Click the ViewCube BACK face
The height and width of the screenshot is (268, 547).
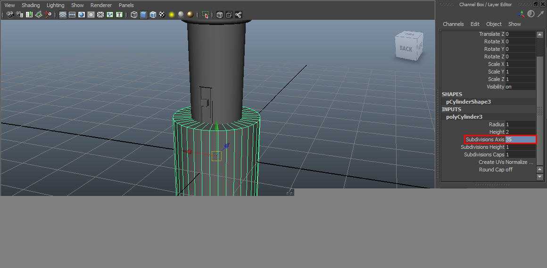[406, 49]
